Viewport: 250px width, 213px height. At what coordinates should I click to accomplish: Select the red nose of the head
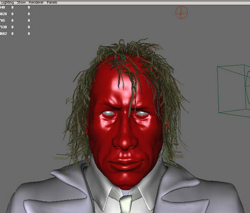pyautogui.click(x=125, y=141)
